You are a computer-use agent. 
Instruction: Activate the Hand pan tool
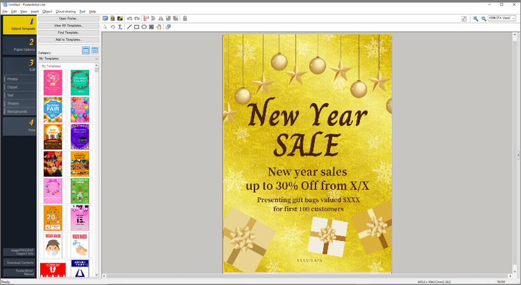159,27
